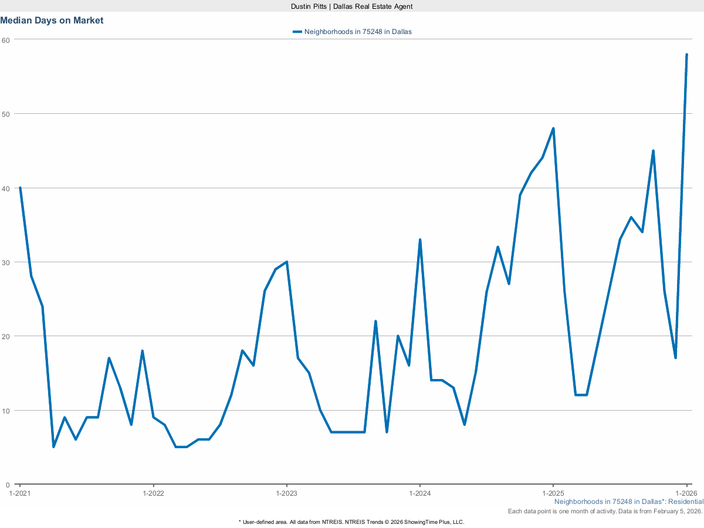Select the 'Median Days on Market' chart title

coord(52,20)
